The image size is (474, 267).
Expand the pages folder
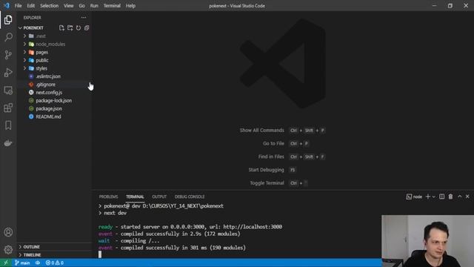[24, 52]
